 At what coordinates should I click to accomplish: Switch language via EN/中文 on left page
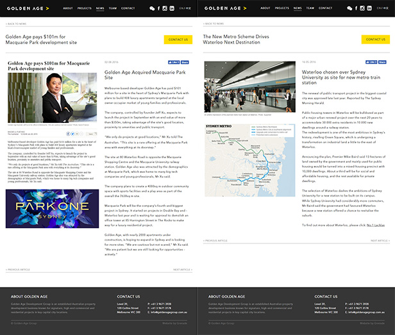(x=185, y=8)
